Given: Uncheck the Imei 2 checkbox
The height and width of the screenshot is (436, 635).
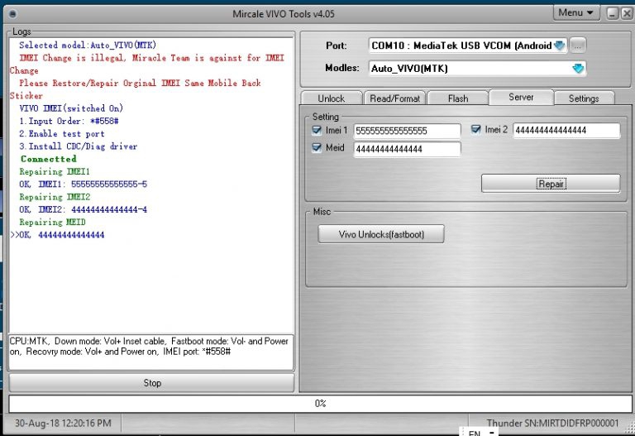Looking at the screenshot, I should pyautogui.click(x=476, y=130).
